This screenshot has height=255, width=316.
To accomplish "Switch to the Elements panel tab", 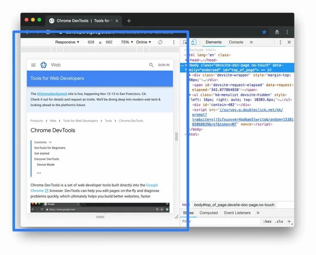I will pyautogui.click(x=213, y=42).
